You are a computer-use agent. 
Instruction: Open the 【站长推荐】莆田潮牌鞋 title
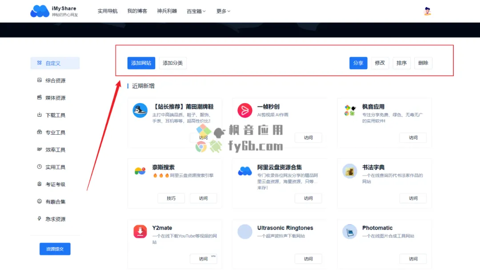pos(183,107)
